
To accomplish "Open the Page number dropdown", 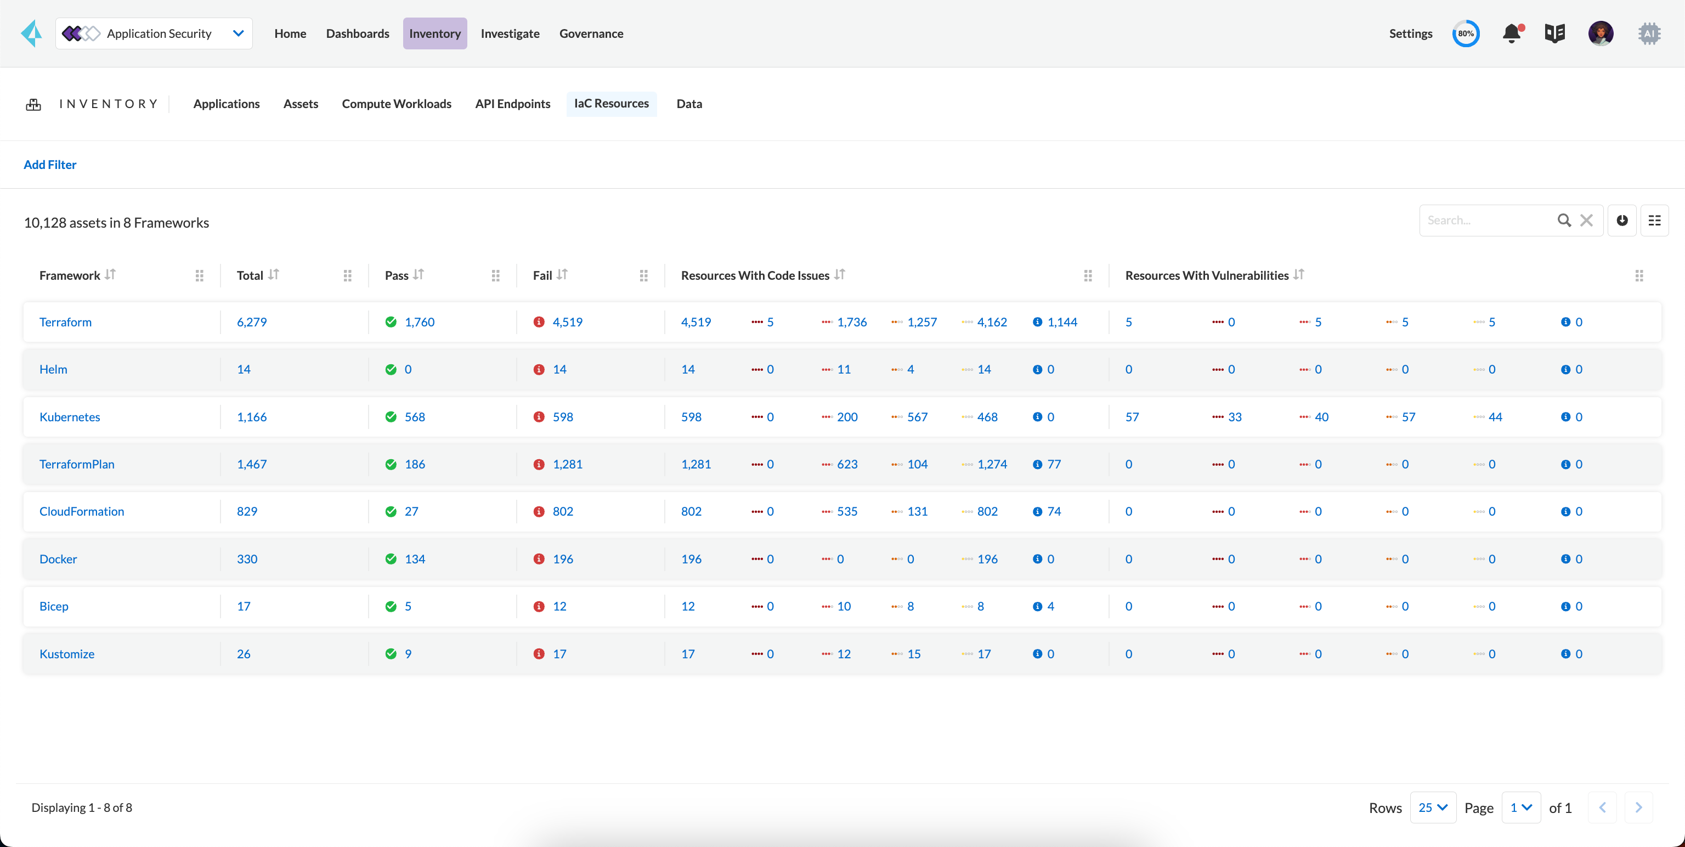I will point(1522,808).
